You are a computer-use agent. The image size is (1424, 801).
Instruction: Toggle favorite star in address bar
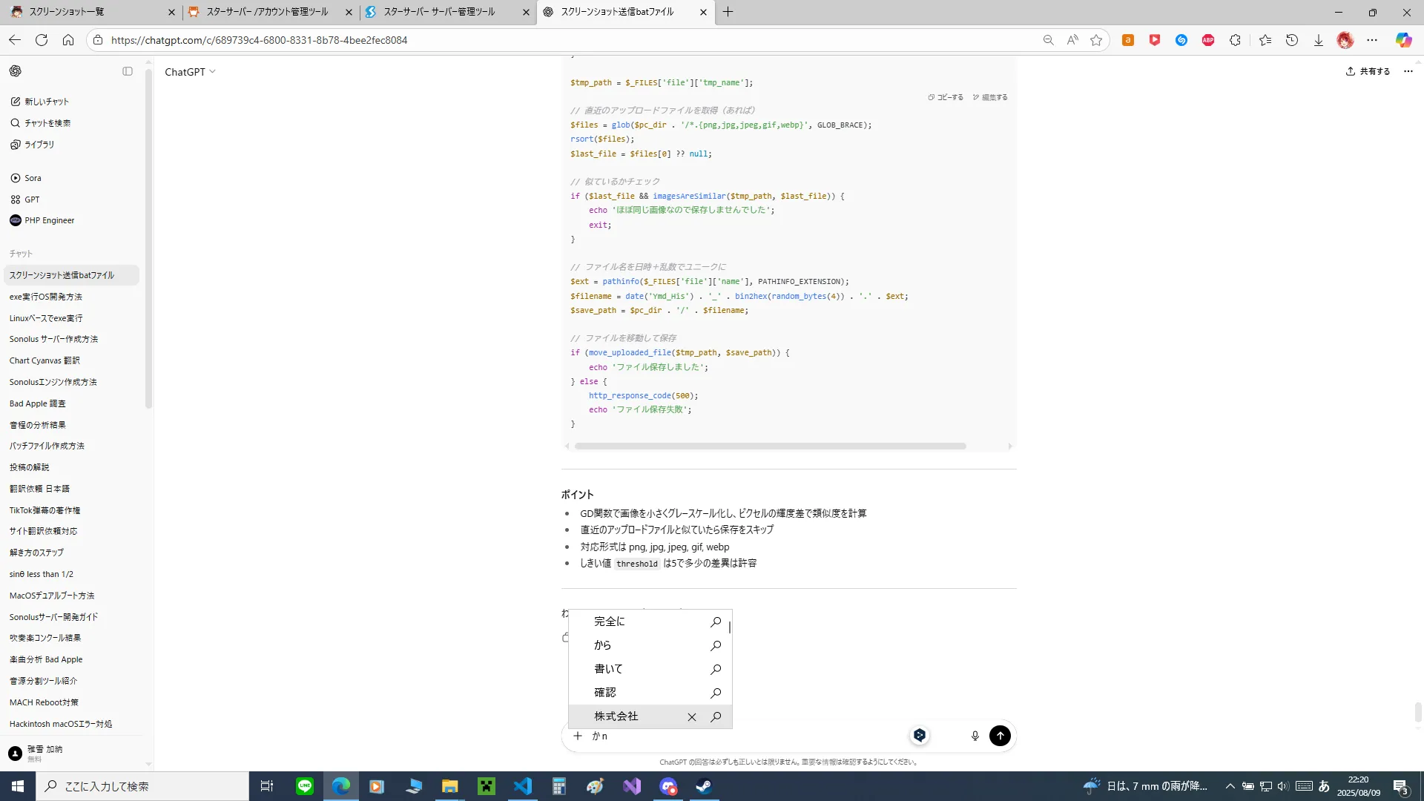1096,40
